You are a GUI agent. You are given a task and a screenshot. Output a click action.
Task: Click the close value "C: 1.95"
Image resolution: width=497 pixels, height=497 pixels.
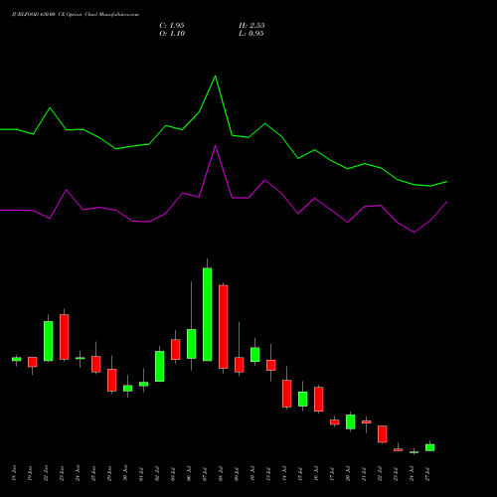coord(172,26)
